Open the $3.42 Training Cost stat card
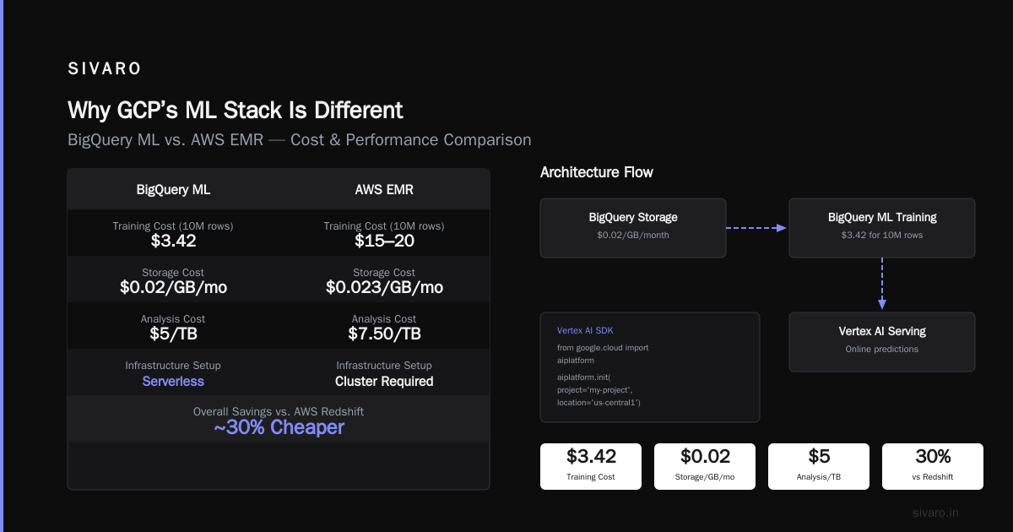 pos(591,466)
